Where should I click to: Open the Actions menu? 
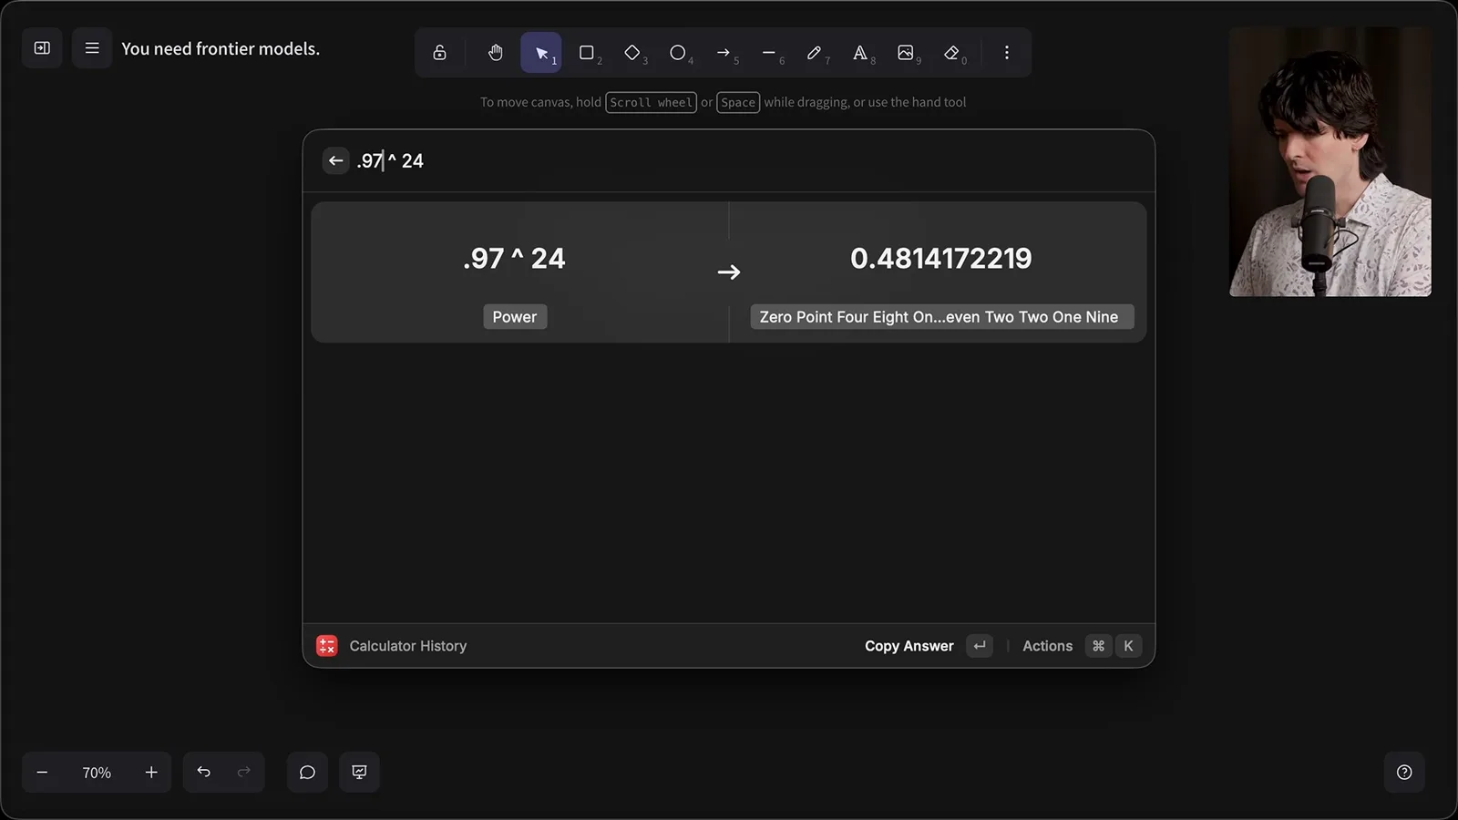tap(1082, 646)
